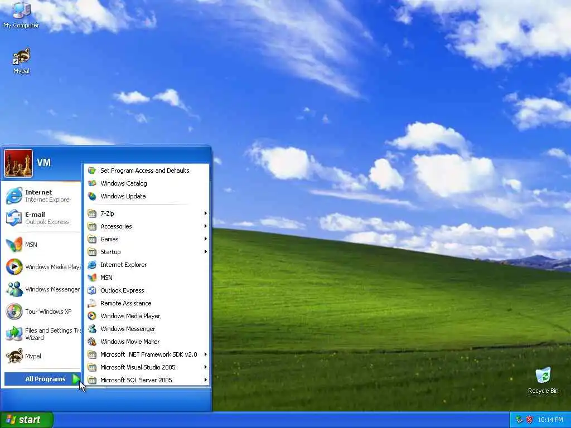The width and height of the screenshot is (571, 428).
Task: Click the Windows Update icon
Action: (x=92, y=196)
